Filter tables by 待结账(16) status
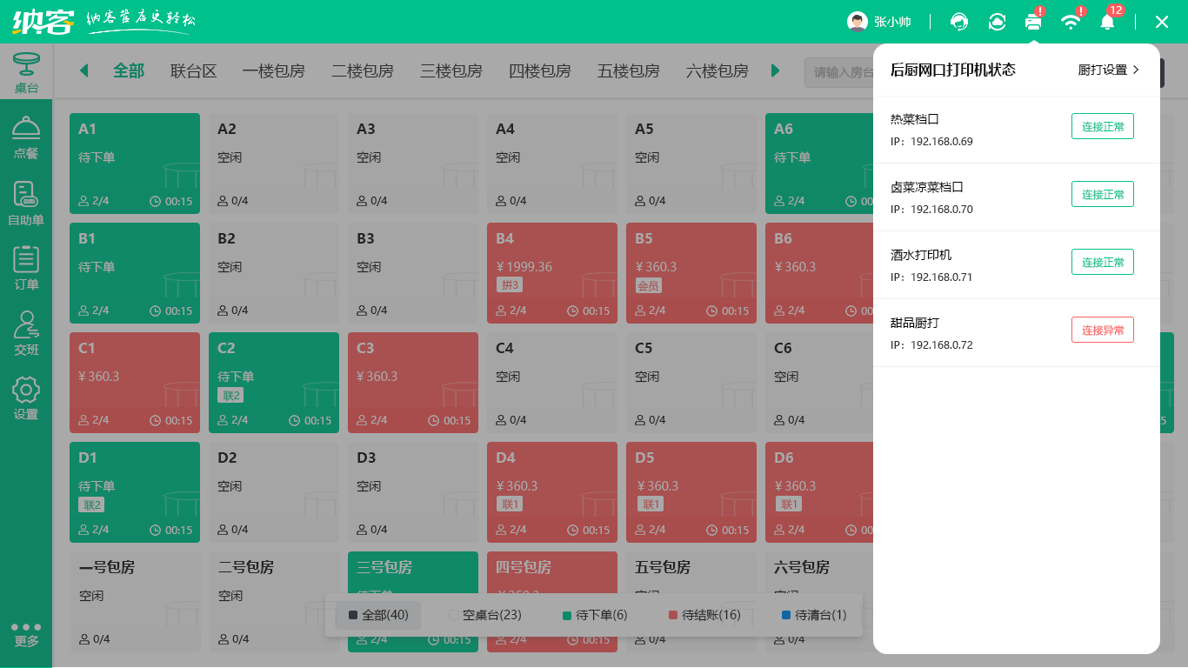1188x668 pixels. [704, 615]
